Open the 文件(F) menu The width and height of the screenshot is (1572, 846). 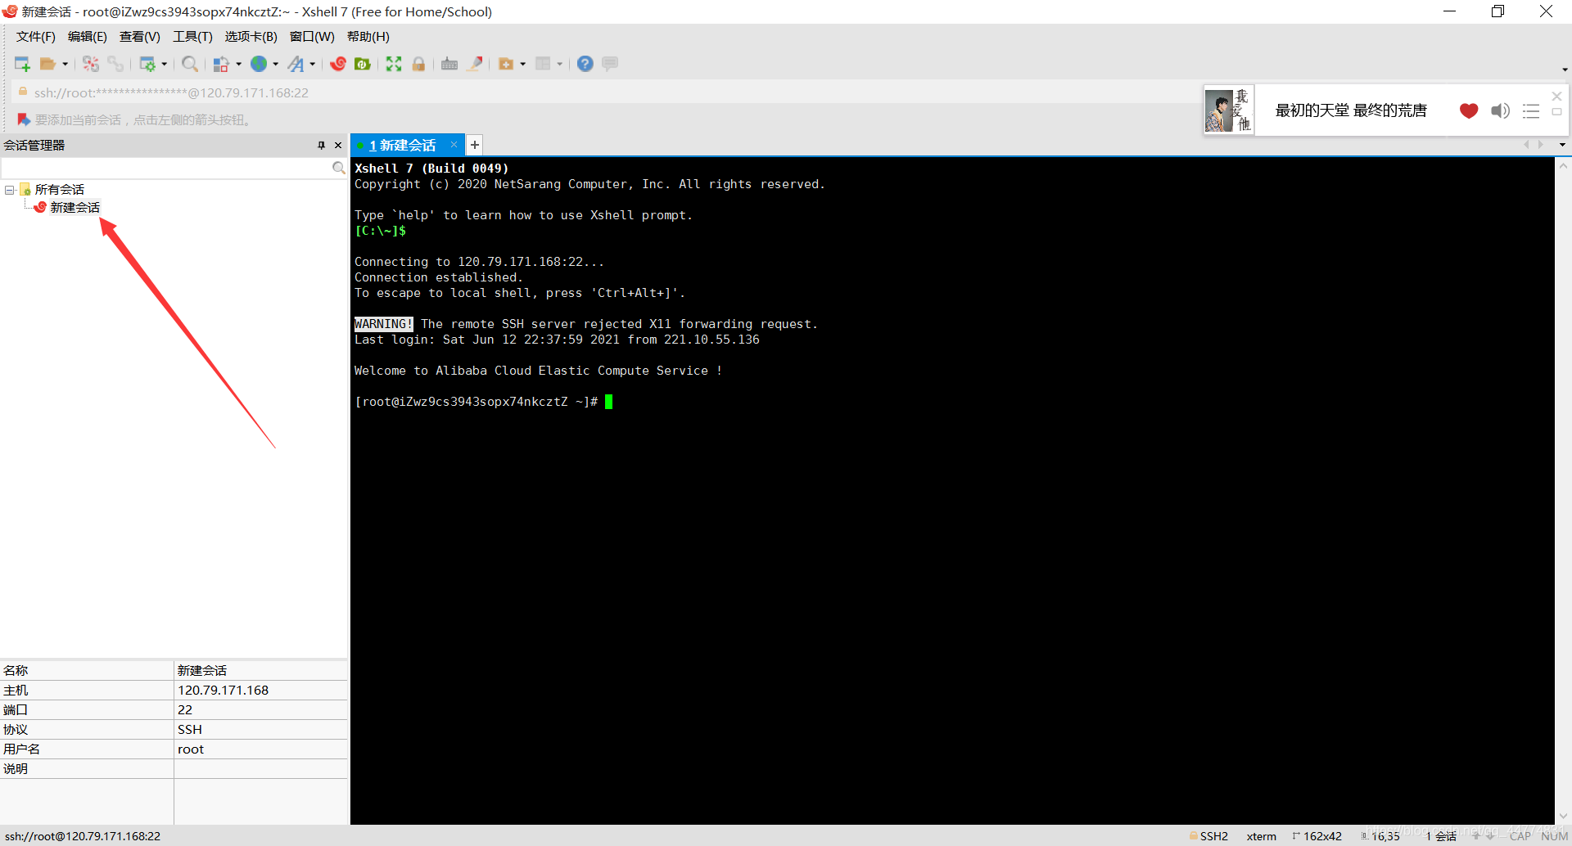(35, 37)
